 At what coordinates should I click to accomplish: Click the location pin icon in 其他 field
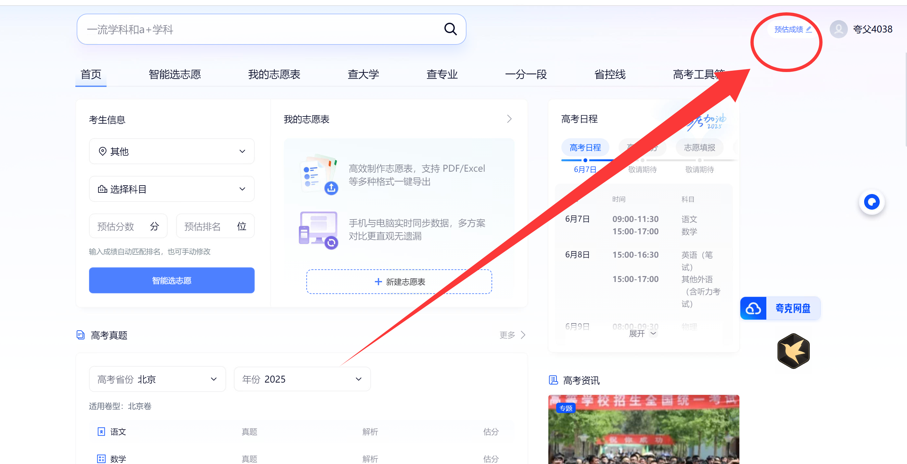pos(102,151)
